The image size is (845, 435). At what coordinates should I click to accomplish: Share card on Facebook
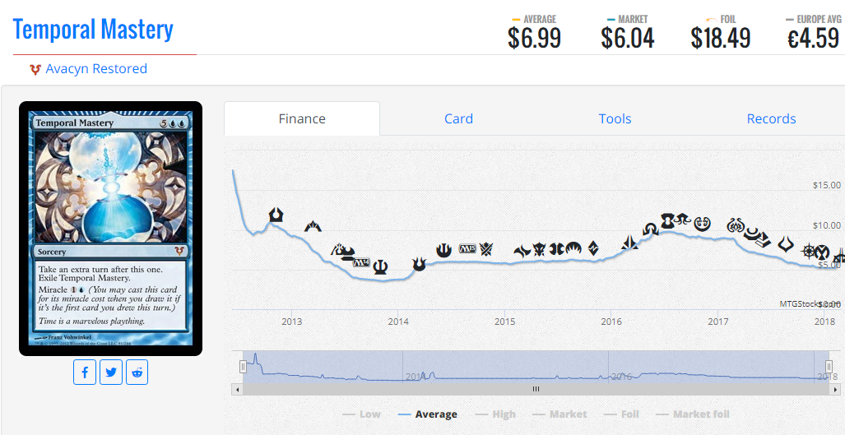[85, 372]
